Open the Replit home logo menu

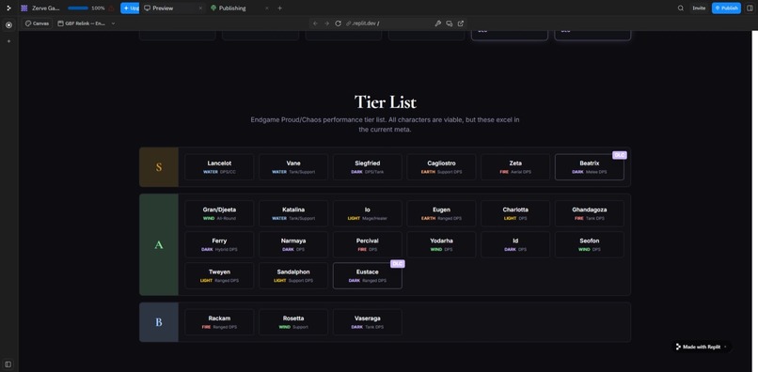click(x=8, y=8)
